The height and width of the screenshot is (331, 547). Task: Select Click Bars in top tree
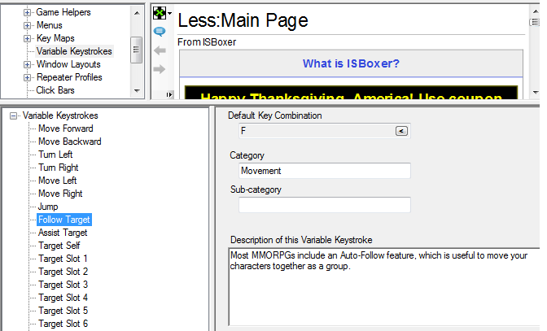coord(55,90)
